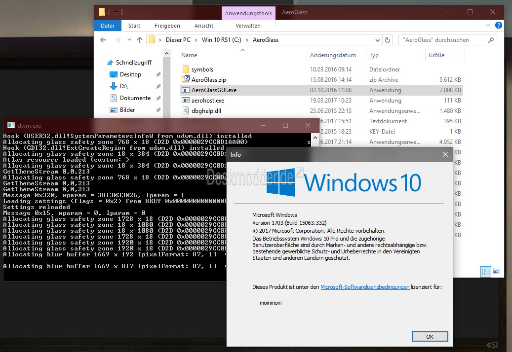The width and height of the screenshot is (512, 352).
Task: Minimize the dwm.exe console window
Action: 263,126
